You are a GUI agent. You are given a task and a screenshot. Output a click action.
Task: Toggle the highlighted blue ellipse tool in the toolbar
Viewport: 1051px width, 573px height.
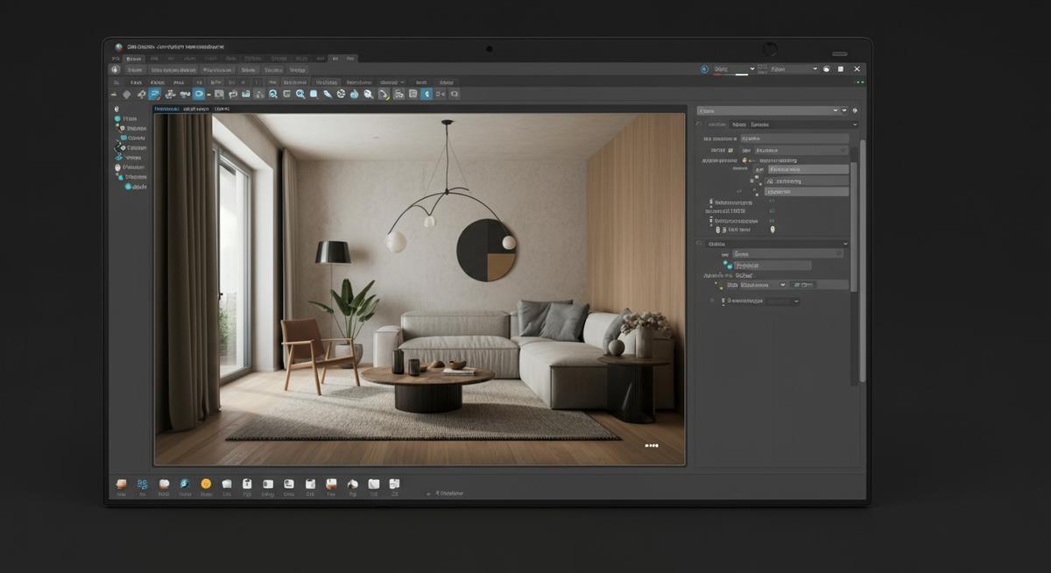pos(199,94)
